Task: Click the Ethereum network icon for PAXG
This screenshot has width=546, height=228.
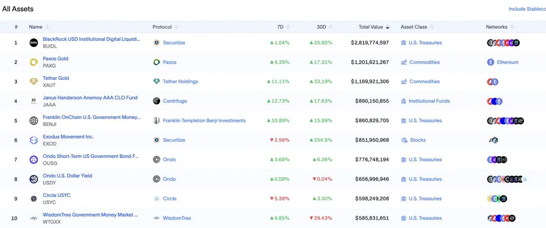Action: pos(490,62)
